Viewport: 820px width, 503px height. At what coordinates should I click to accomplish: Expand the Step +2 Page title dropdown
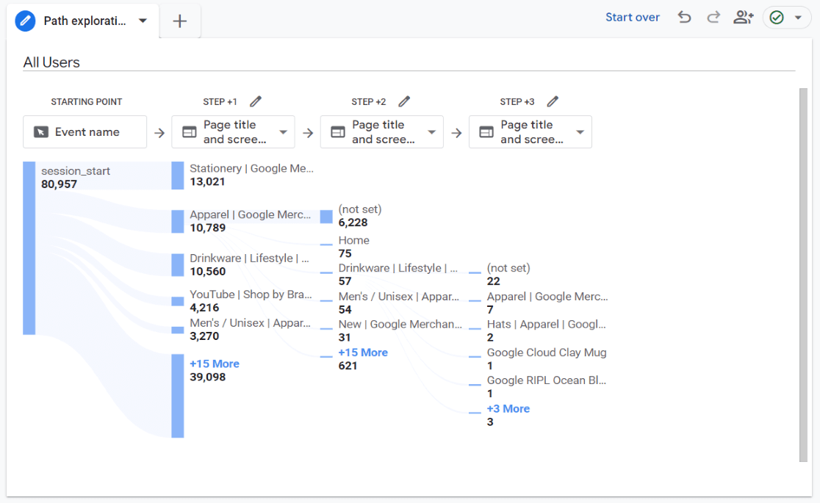431,132
